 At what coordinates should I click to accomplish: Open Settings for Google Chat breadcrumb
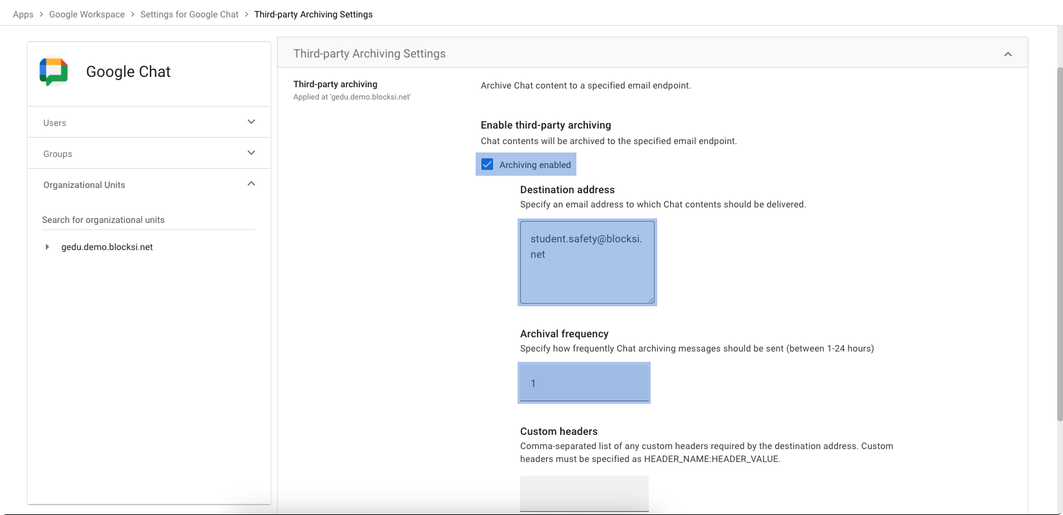[189, 14]
